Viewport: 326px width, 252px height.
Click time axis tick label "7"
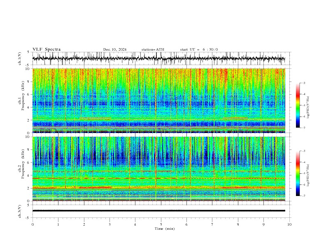(212, 224)
